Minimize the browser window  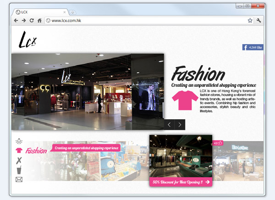pos(240,6)
